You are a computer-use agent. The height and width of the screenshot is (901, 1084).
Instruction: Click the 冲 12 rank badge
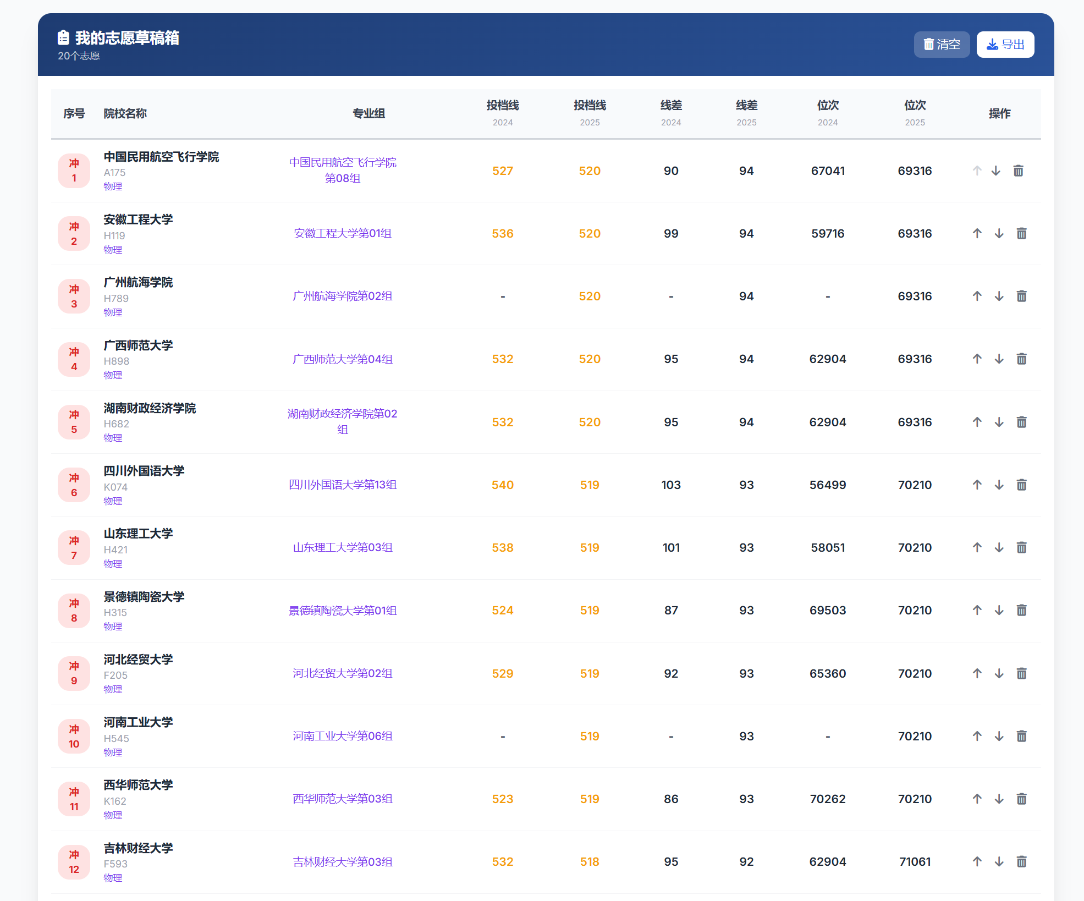(x=74, y=862)
